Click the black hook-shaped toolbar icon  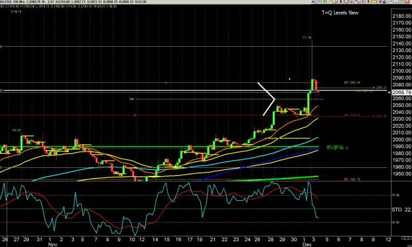(385, 1)
